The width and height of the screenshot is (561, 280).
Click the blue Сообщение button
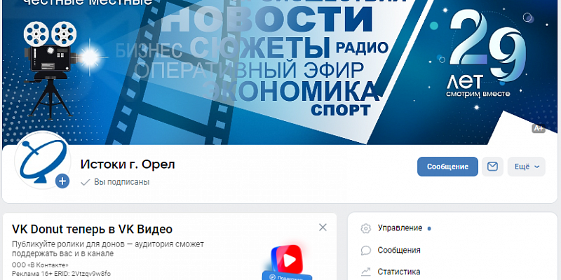pos(447,167)
